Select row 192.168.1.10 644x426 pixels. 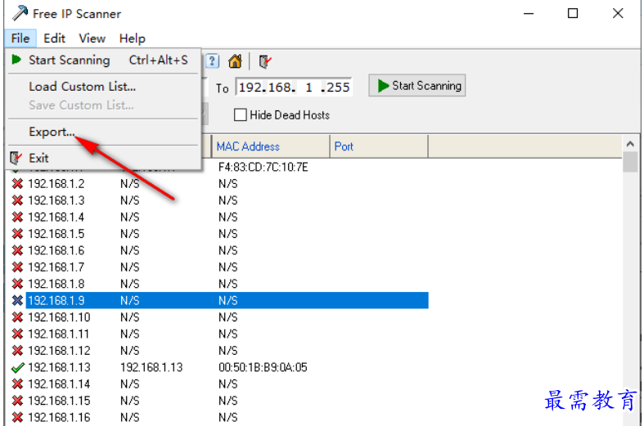[x=219, y=317]
